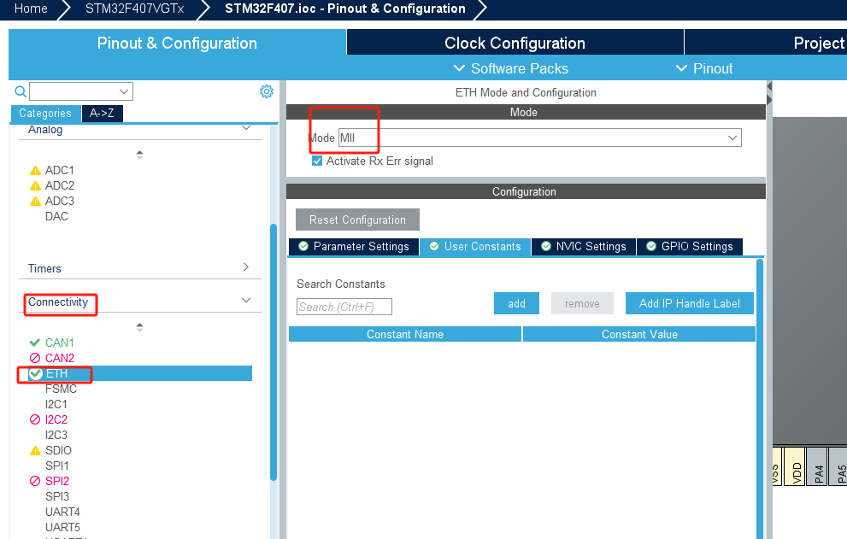Click the Constant Name column header
Image resolution: width=847 pixels, height=539 pixels.
(405, 334)
